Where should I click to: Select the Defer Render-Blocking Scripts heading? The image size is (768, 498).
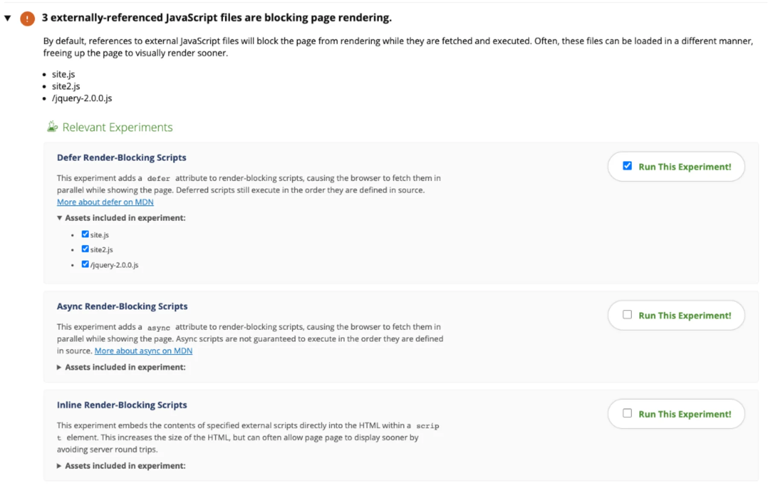pos(122,157)
